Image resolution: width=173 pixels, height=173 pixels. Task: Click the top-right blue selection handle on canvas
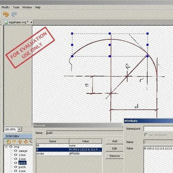point(147,34)
